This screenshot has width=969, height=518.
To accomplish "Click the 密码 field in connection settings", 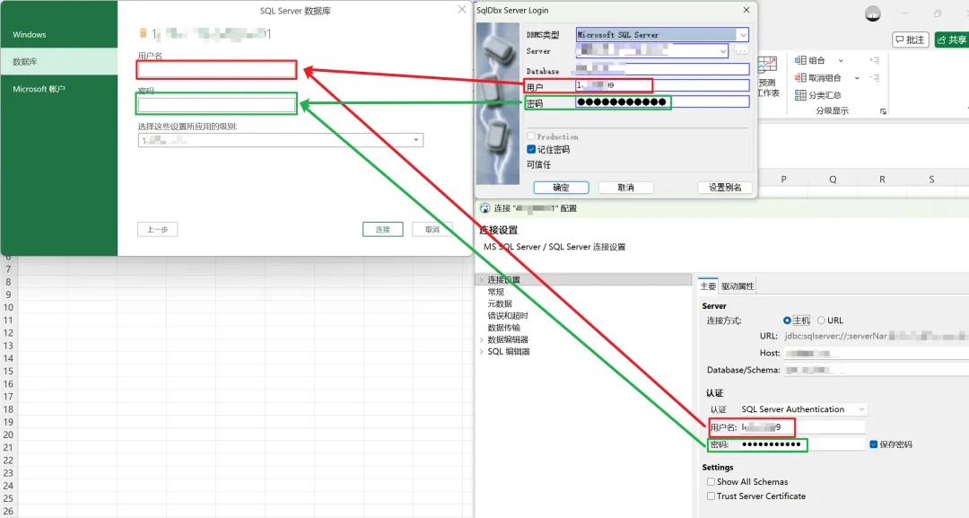I will pos(802,444).
